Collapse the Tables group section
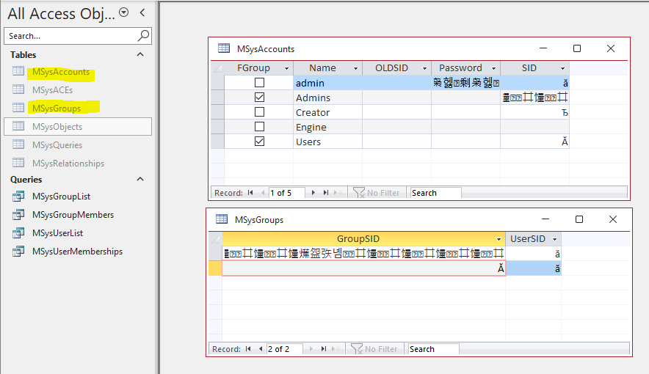The width and height of the screenshot is (649, 374). [140, 54]
